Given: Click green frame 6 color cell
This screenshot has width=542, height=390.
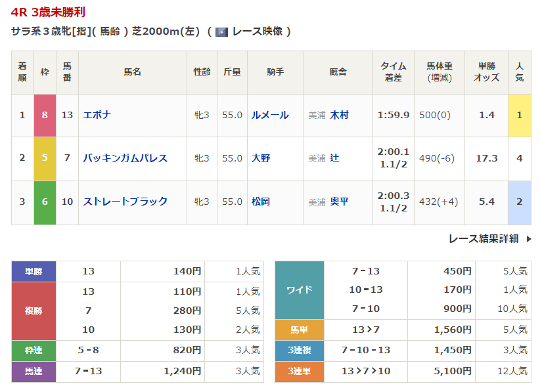Looking at the screenshot, I should click(45, 202).
